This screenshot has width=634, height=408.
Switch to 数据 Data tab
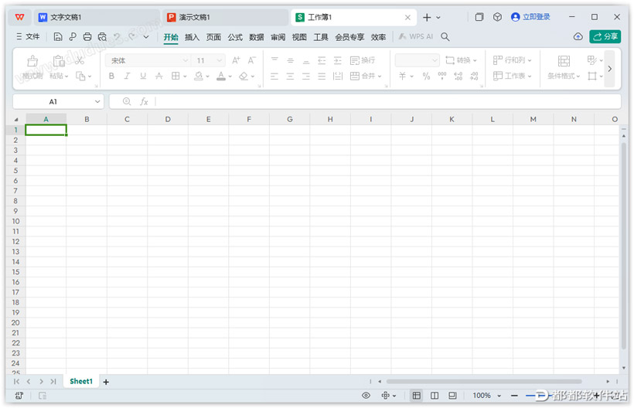pos(257,37)
